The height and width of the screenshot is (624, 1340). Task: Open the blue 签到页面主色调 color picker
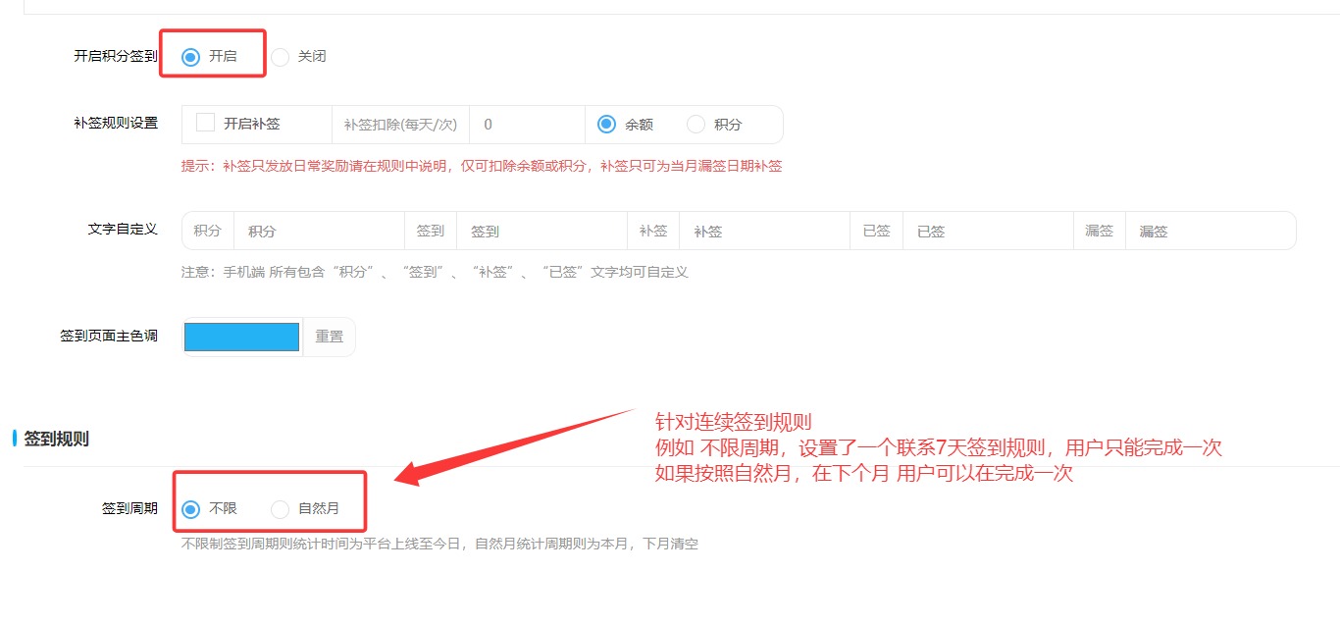241,337
